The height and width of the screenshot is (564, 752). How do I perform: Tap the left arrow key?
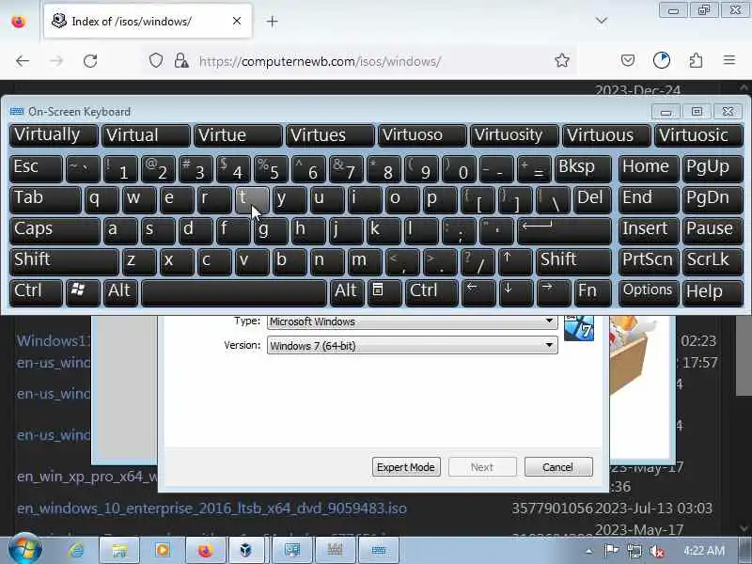click(478, 293)
